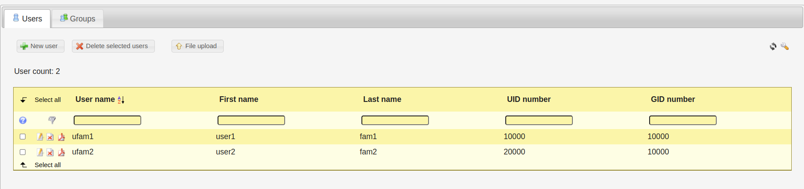804x189 pixels.
Task: Click the refresh icon in the toolbar
Action: pos(773,46)
